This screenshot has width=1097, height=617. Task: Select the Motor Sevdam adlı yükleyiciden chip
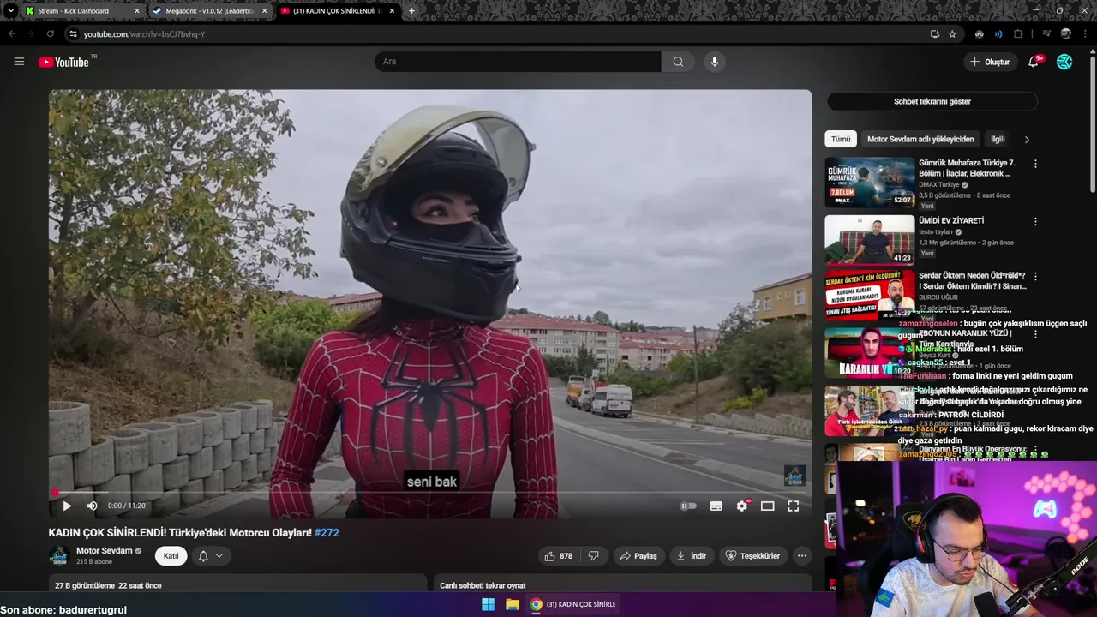(920, 139)
